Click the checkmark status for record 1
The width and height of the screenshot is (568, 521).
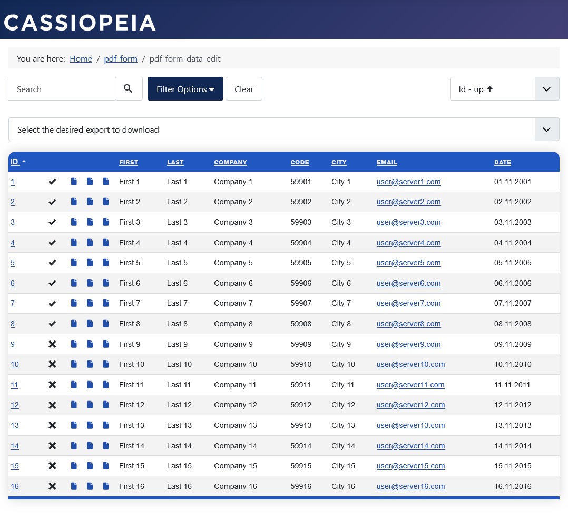52,182
